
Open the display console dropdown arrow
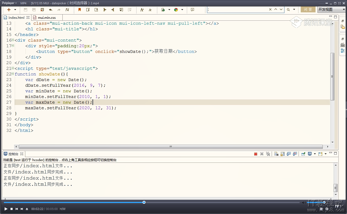point(314,154)
